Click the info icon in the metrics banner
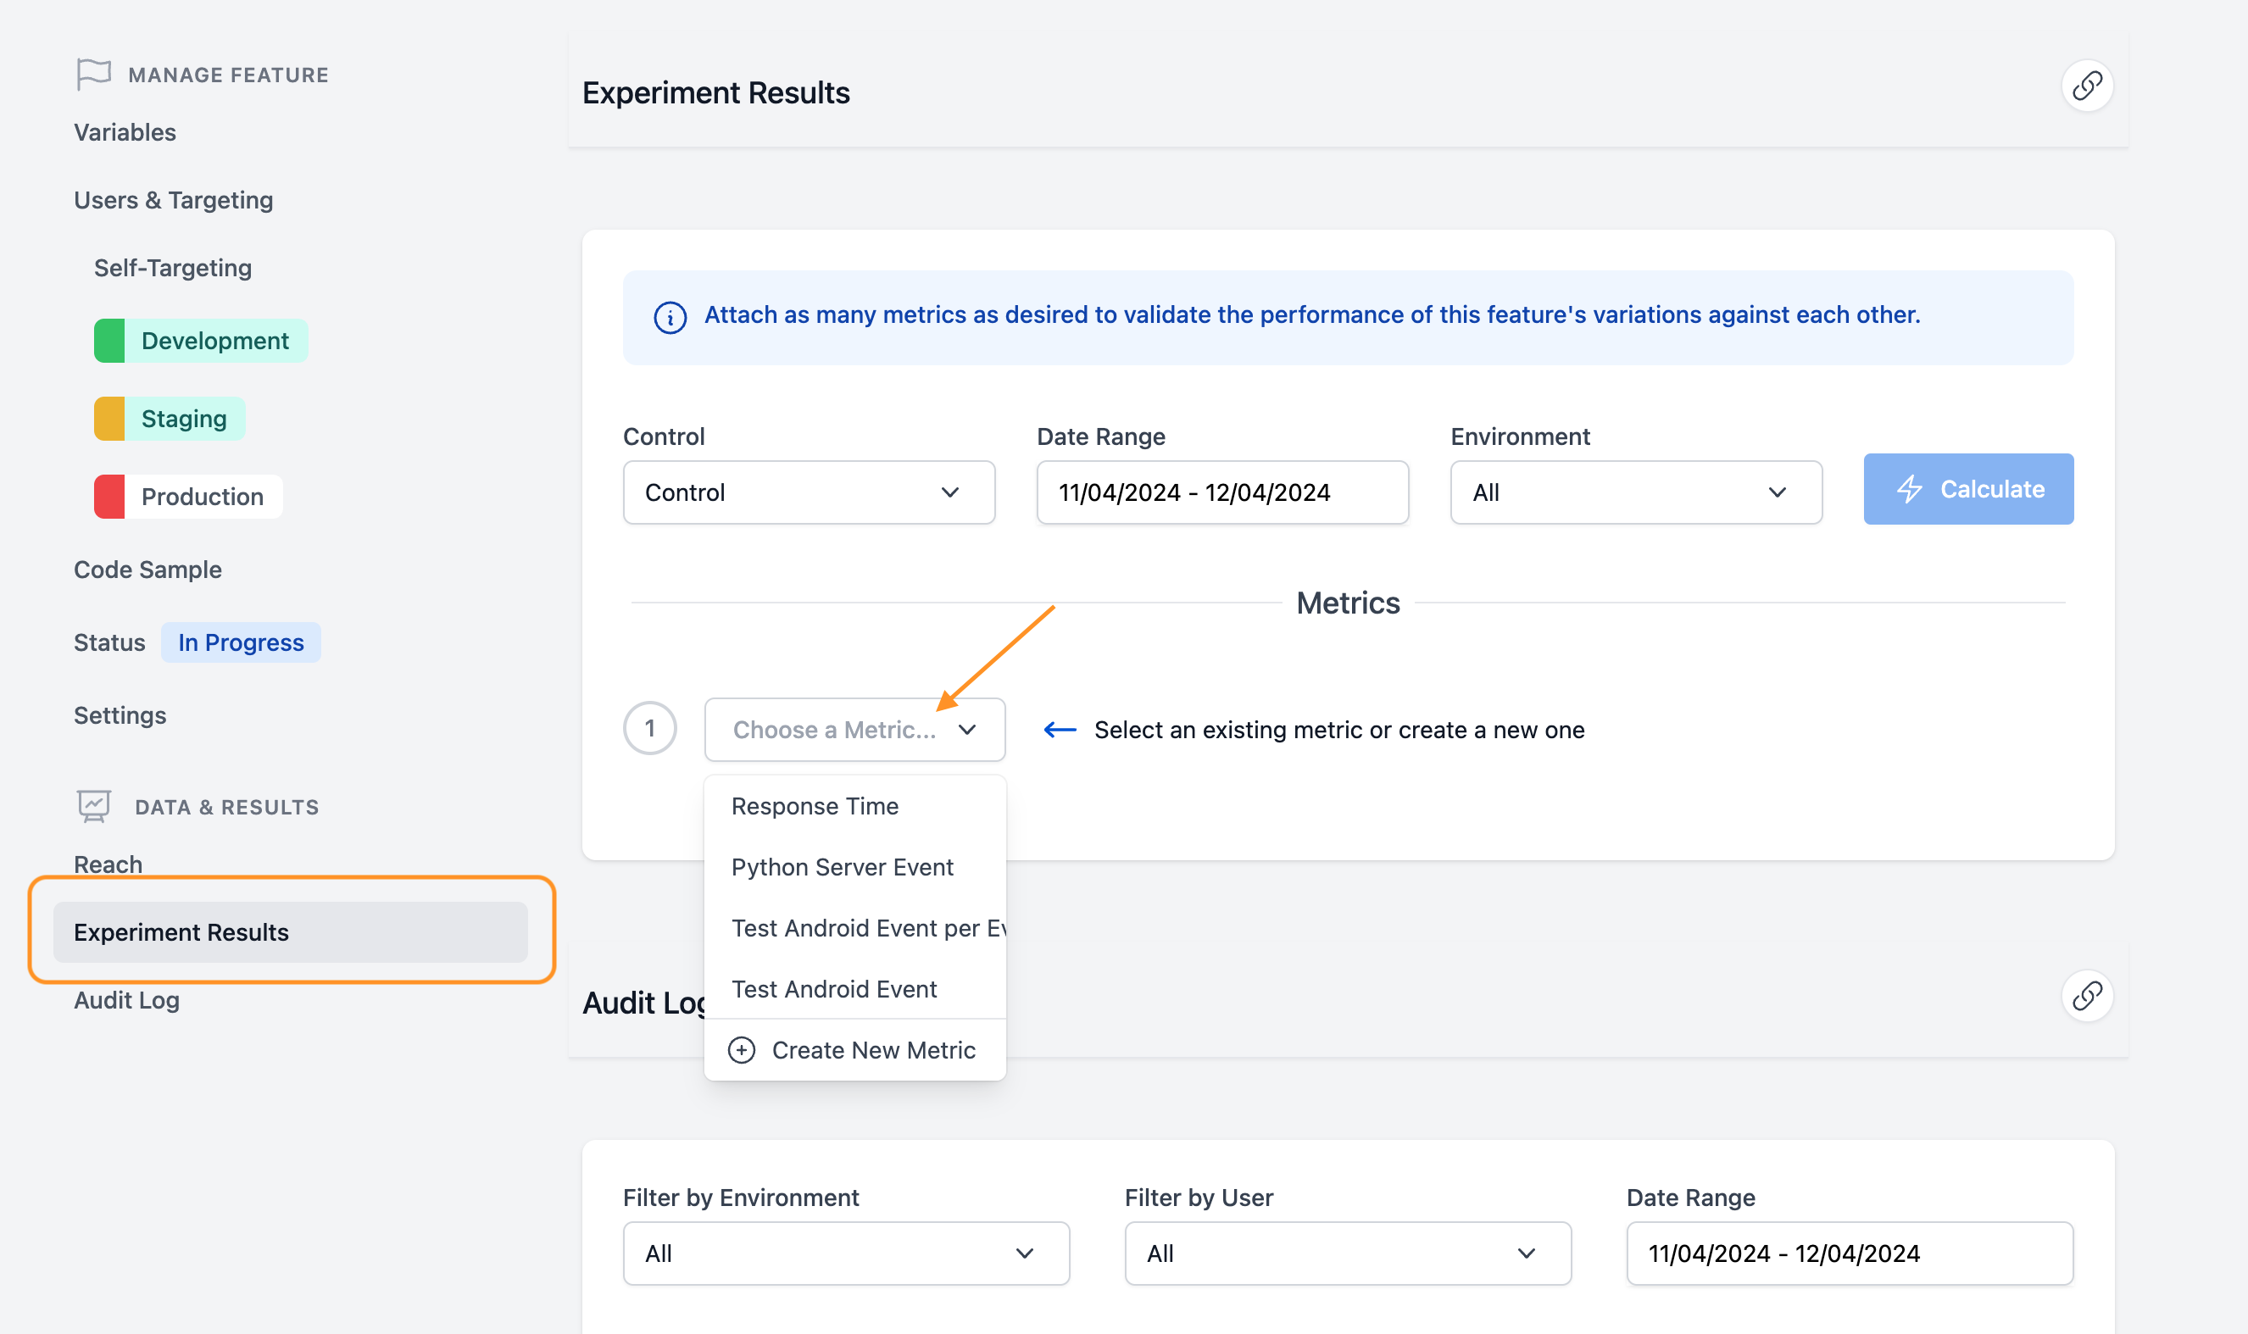Screen dimensions: 2248x1334 [x=670, y=317]
